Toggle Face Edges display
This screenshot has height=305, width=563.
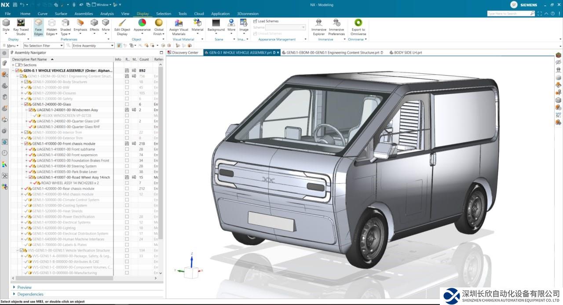38,27
